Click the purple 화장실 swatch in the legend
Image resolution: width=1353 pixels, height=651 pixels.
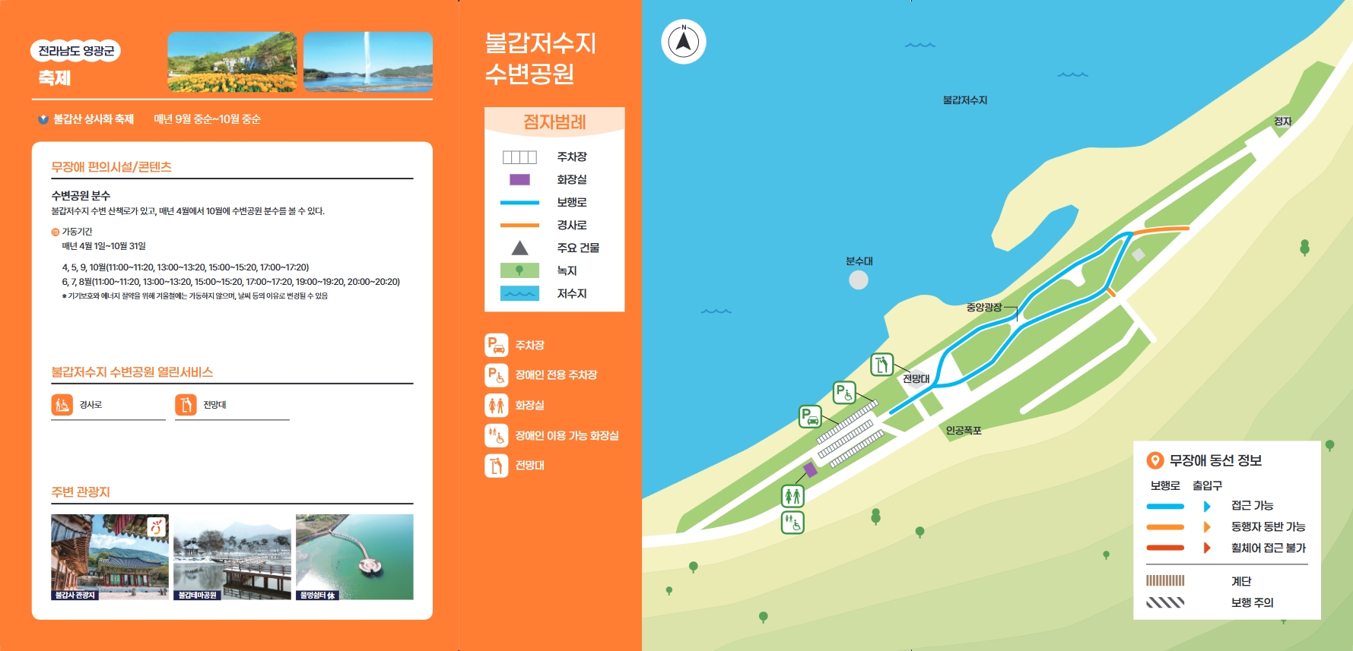[519, 180]
